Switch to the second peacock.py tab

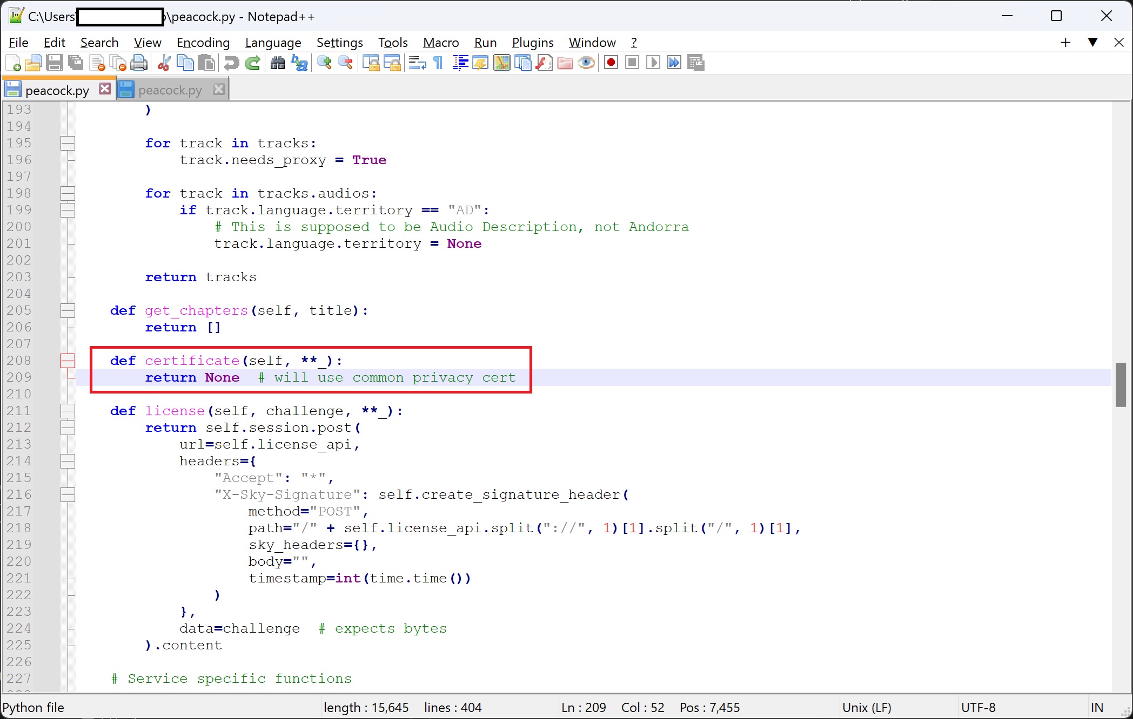tap(170, 90)
